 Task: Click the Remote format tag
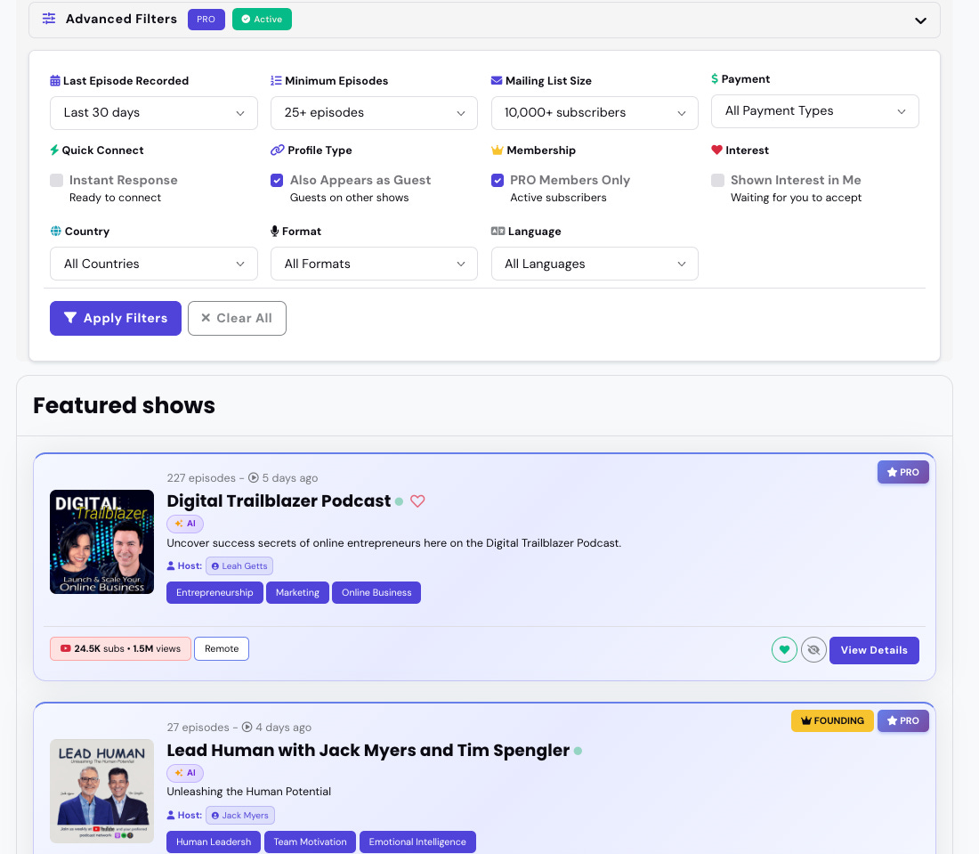[x=222, y=648]
